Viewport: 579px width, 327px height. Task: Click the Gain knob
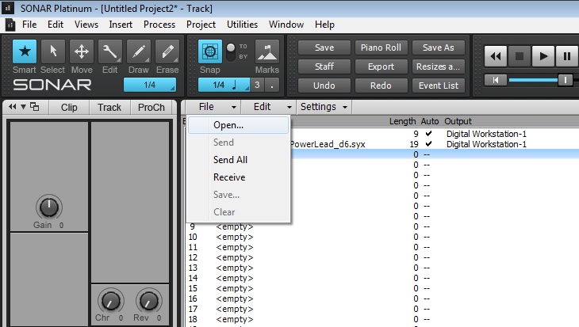(48, 207)
